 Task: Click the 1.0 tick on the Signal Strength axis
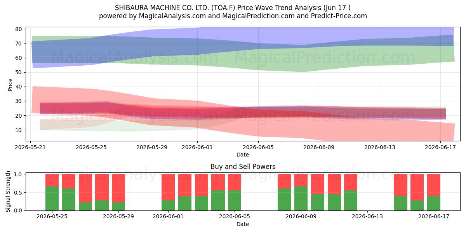point(19,174)
